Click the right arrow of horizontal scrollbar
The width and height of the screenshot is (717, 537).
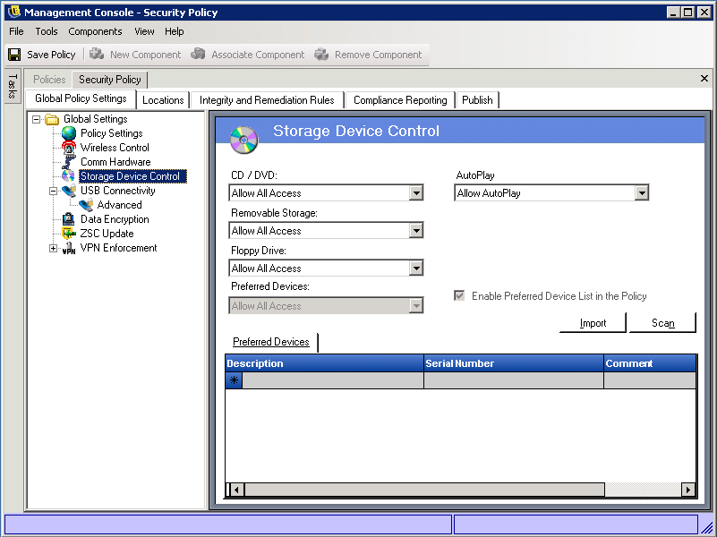(x=687, y=490)
